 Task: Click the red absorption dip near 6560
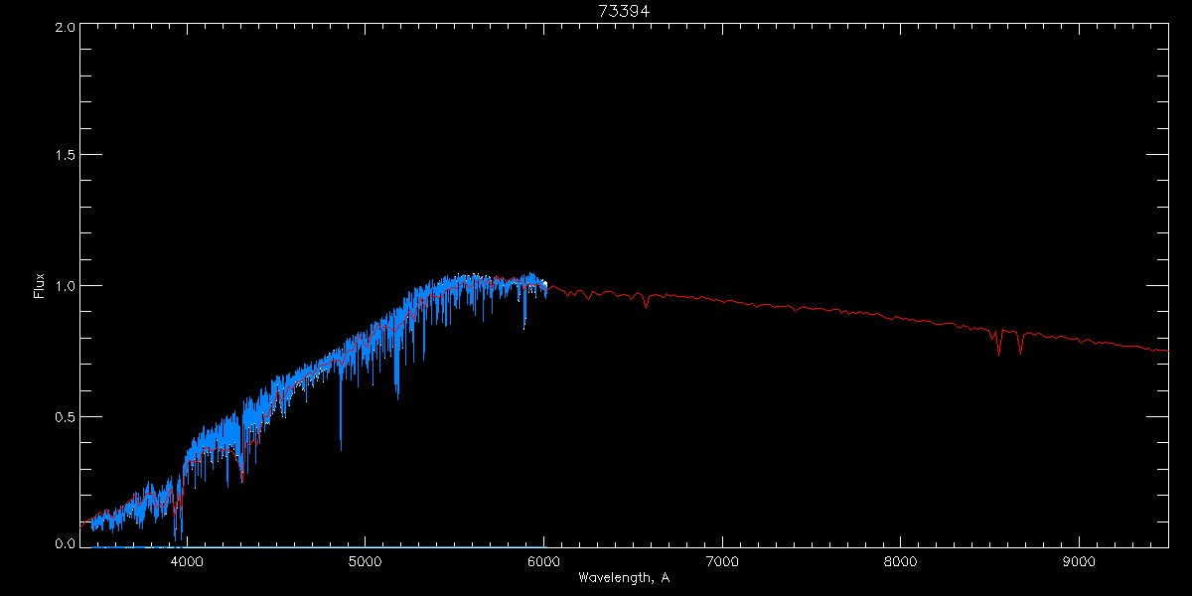(646, 301)
